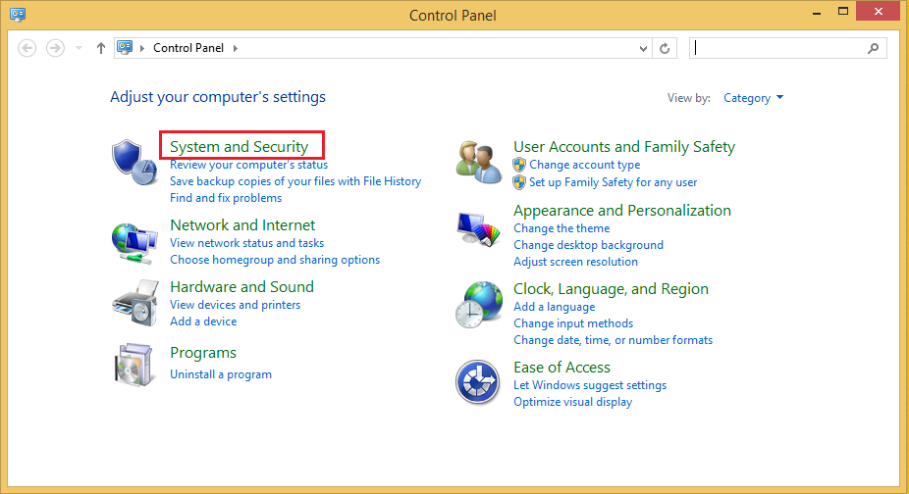Click the Appearance and Personalization monitor icon
Screen dimensions: 909x494
point(479,231)
